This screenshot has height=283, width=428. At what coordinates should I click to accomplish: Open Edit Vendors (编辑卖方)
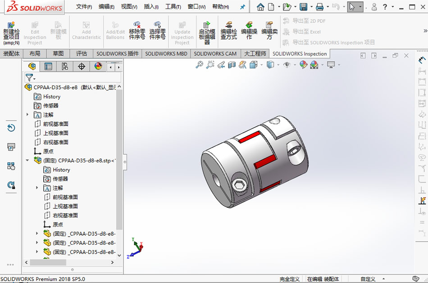pyautogui.click(x=269, y=31)
